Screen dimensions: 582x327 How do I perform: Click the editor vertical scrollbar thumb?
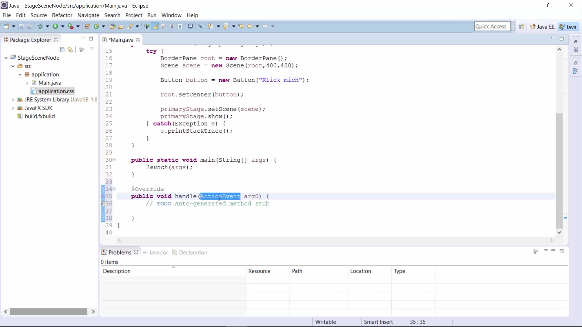(559, 171)
